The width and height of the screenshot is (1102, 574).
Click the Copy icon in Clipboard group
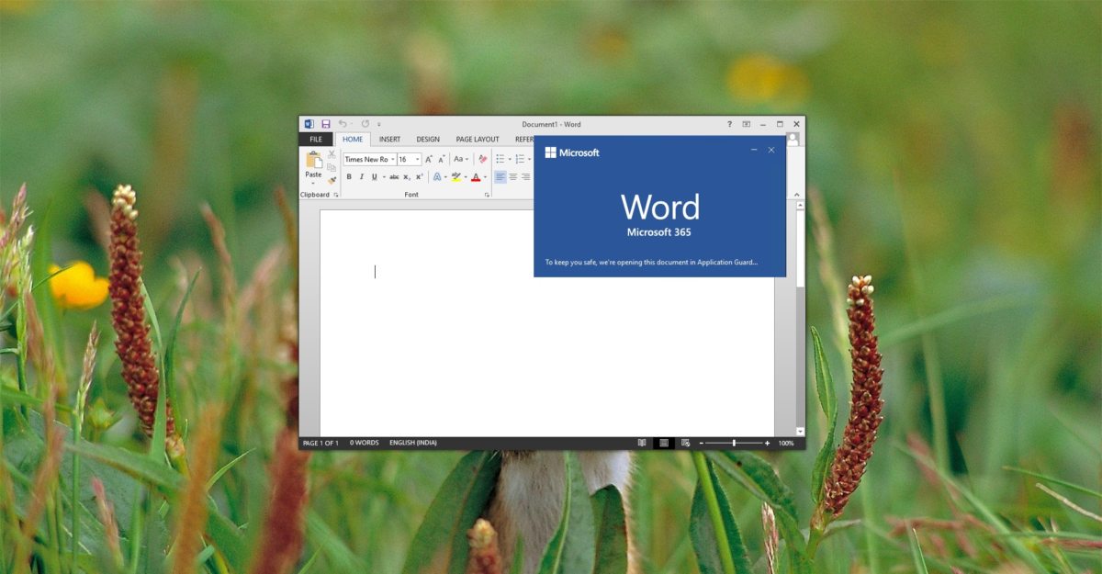(332, 167)
